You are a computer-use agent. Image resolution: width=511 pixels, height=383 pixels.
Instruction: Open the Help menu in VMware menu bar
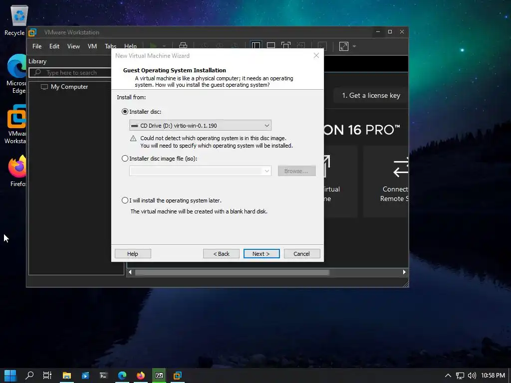(x=130, y=46)
